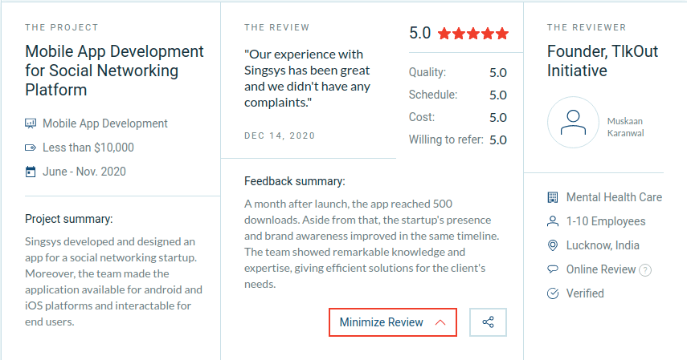Click the project title Mobile App Development for Social Networking
This screenshot has width=687, height=360.
pyautogui.click(x=114, y=71)
